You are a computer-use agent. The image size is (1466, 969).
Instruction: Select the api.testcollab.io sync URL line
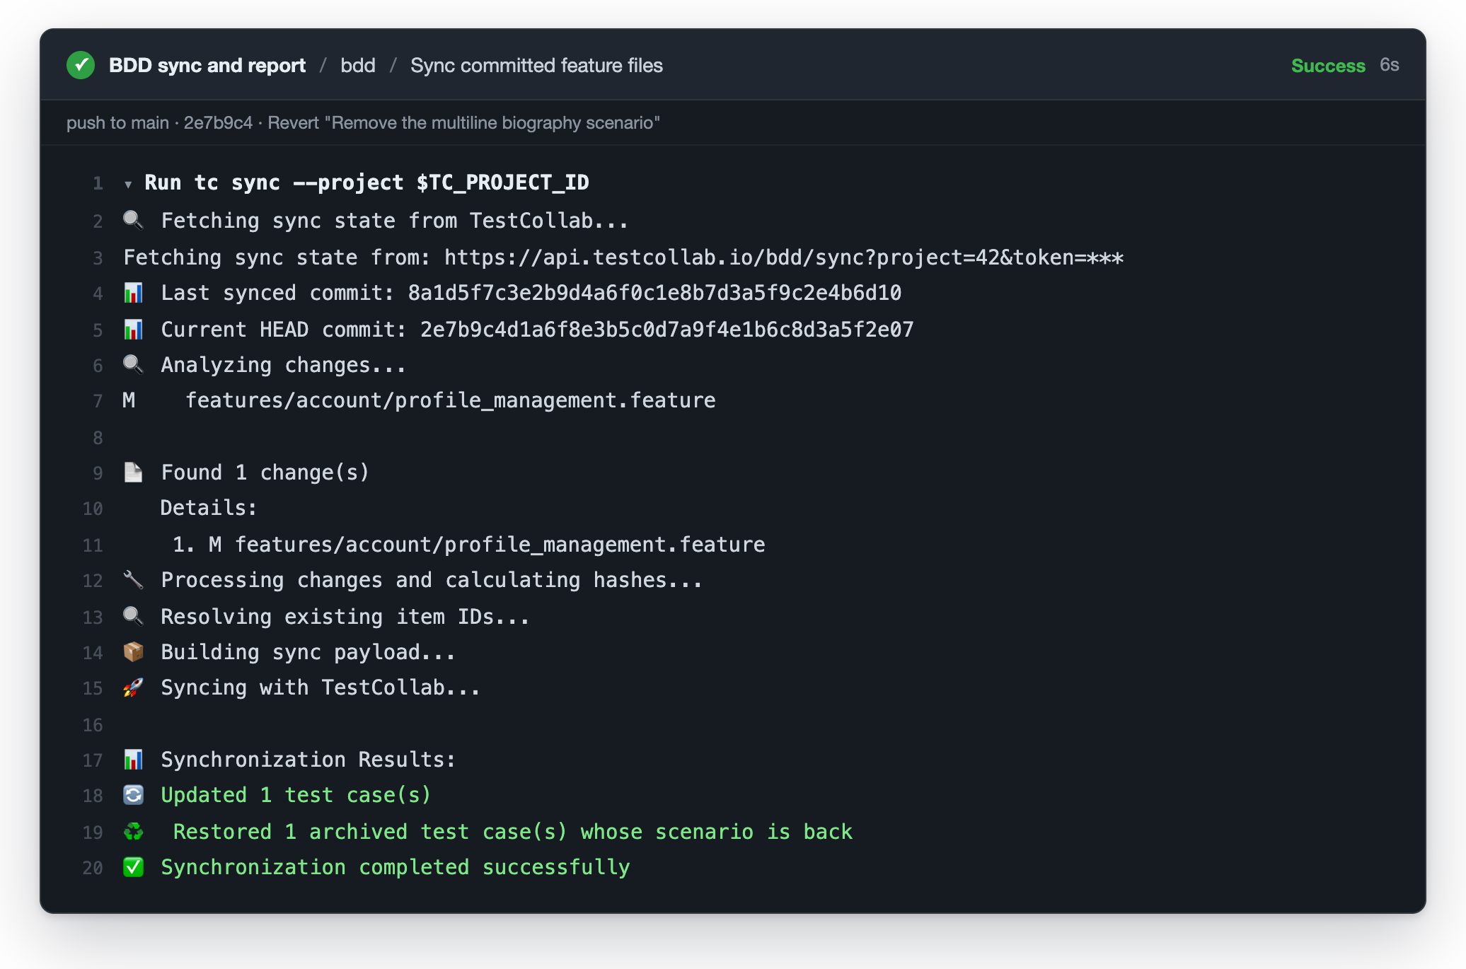(623, 257)
